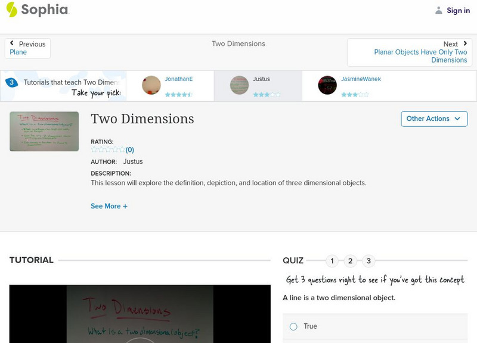Jump to quiz question 2
The height and width of the screenshot is (343, 477).
351,260
